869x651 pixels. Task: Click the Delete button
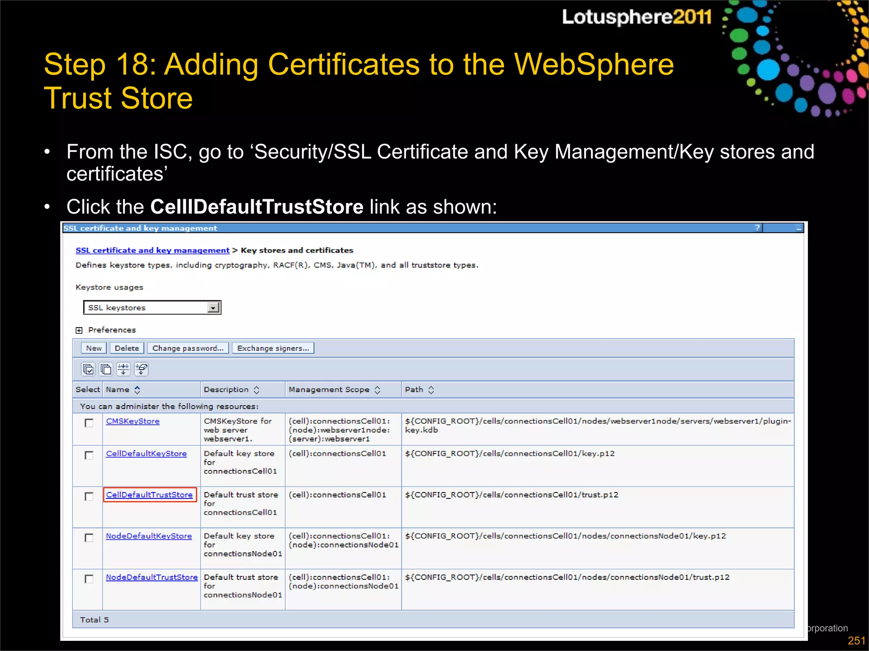[127, 348]
